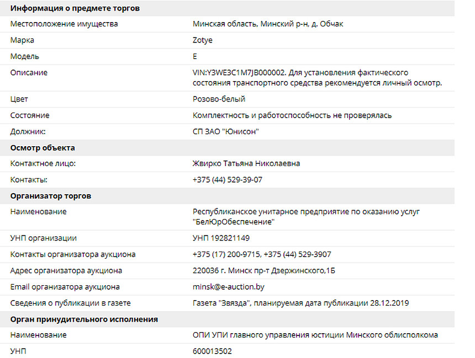Screen dimensions: 475x358
Task: Click the УНП 192821149 value
Action: click(x=221, y=238)
